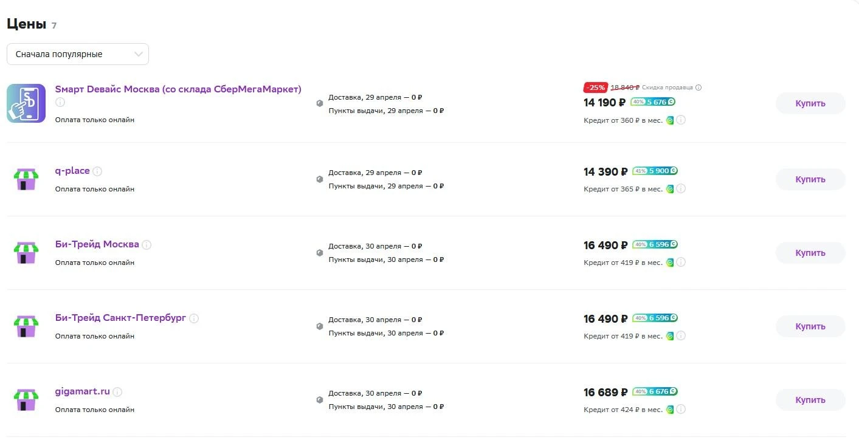Open gigamart.ru seller link
The image size is (859, 440).
(83, 391)
